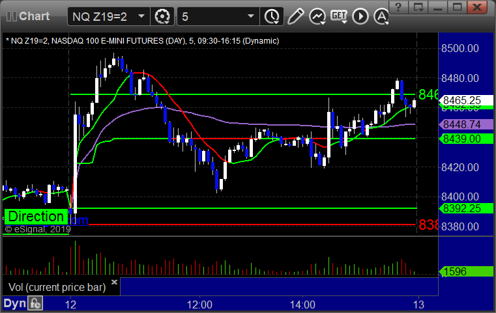Select the pencil drawing tools icon
The height and width of the screenshot is (313, 496).
tap(295, 16)
